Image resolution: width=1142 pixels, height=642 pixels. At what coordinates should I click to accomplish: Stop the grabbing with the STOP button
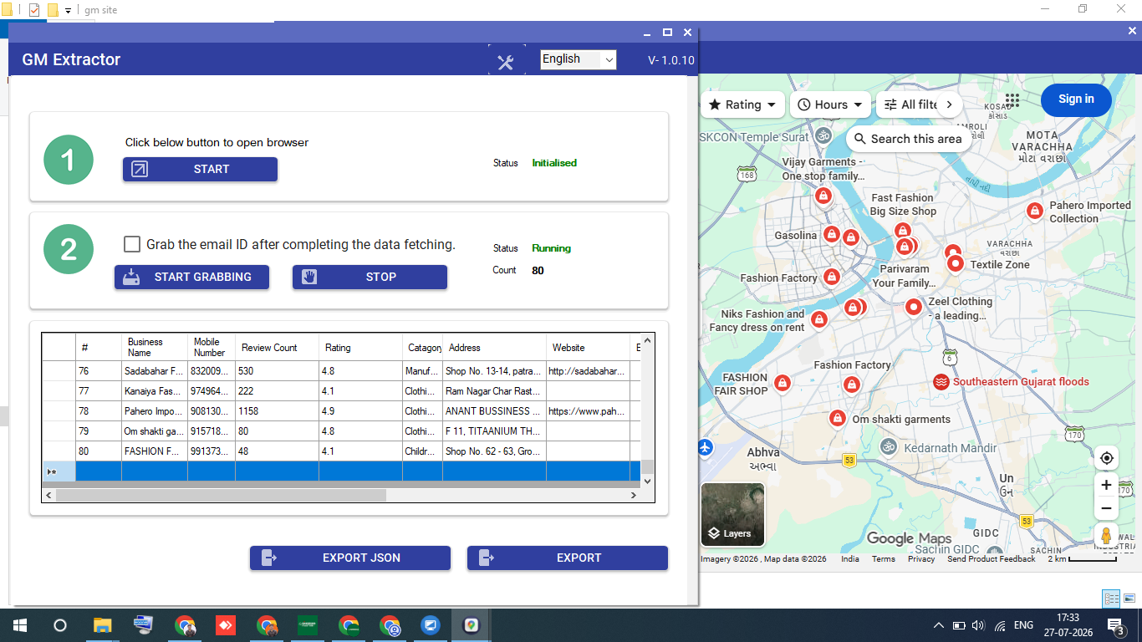point(370,277)
